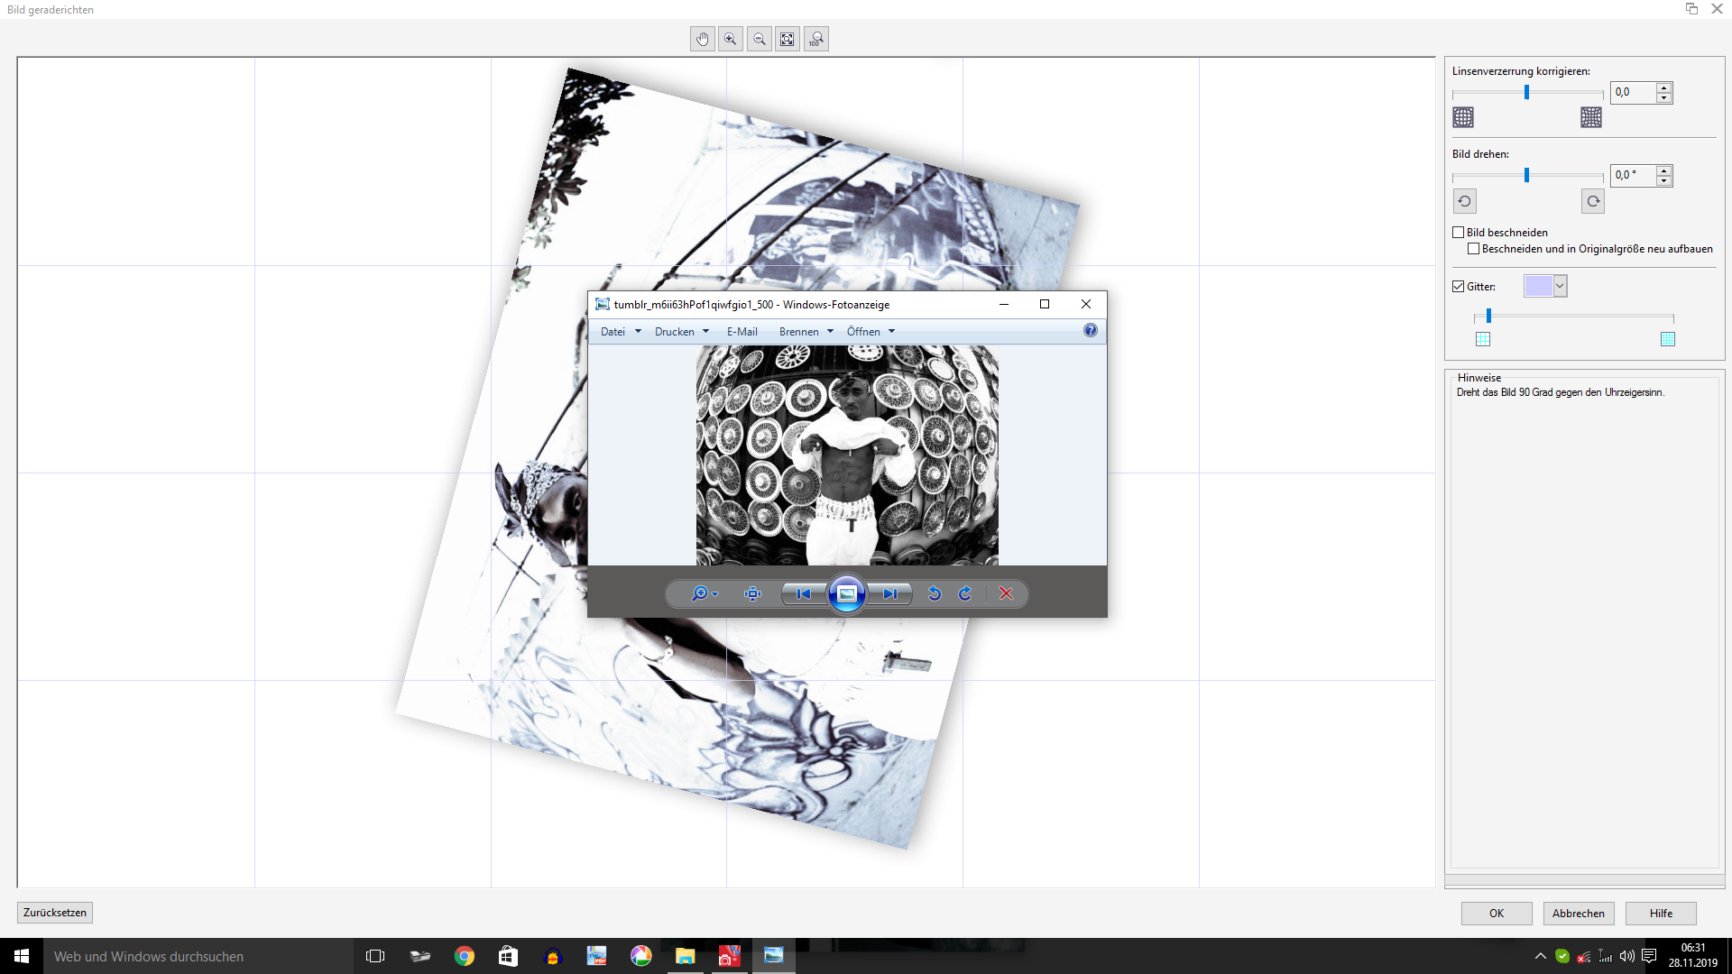Click the fine grid size icon
Screen dimensions: 1732x974
1668,339
